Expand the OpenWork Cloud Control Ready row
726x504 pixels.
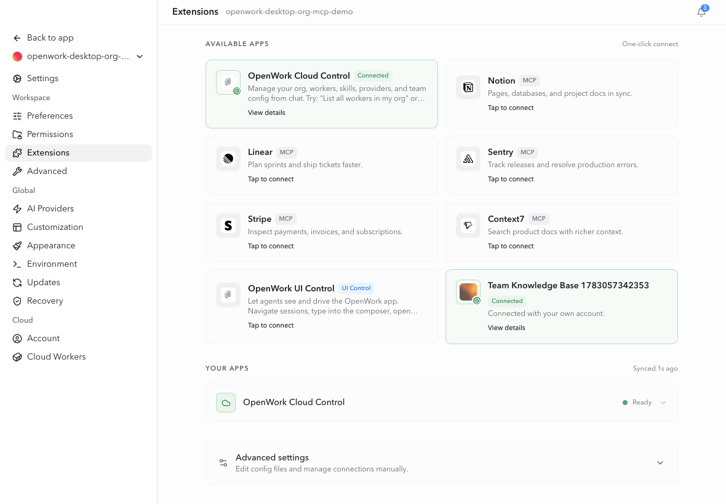[x=663, y=403]
